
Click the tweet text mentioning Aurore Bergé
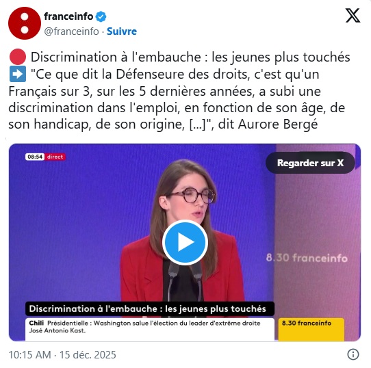179,90
